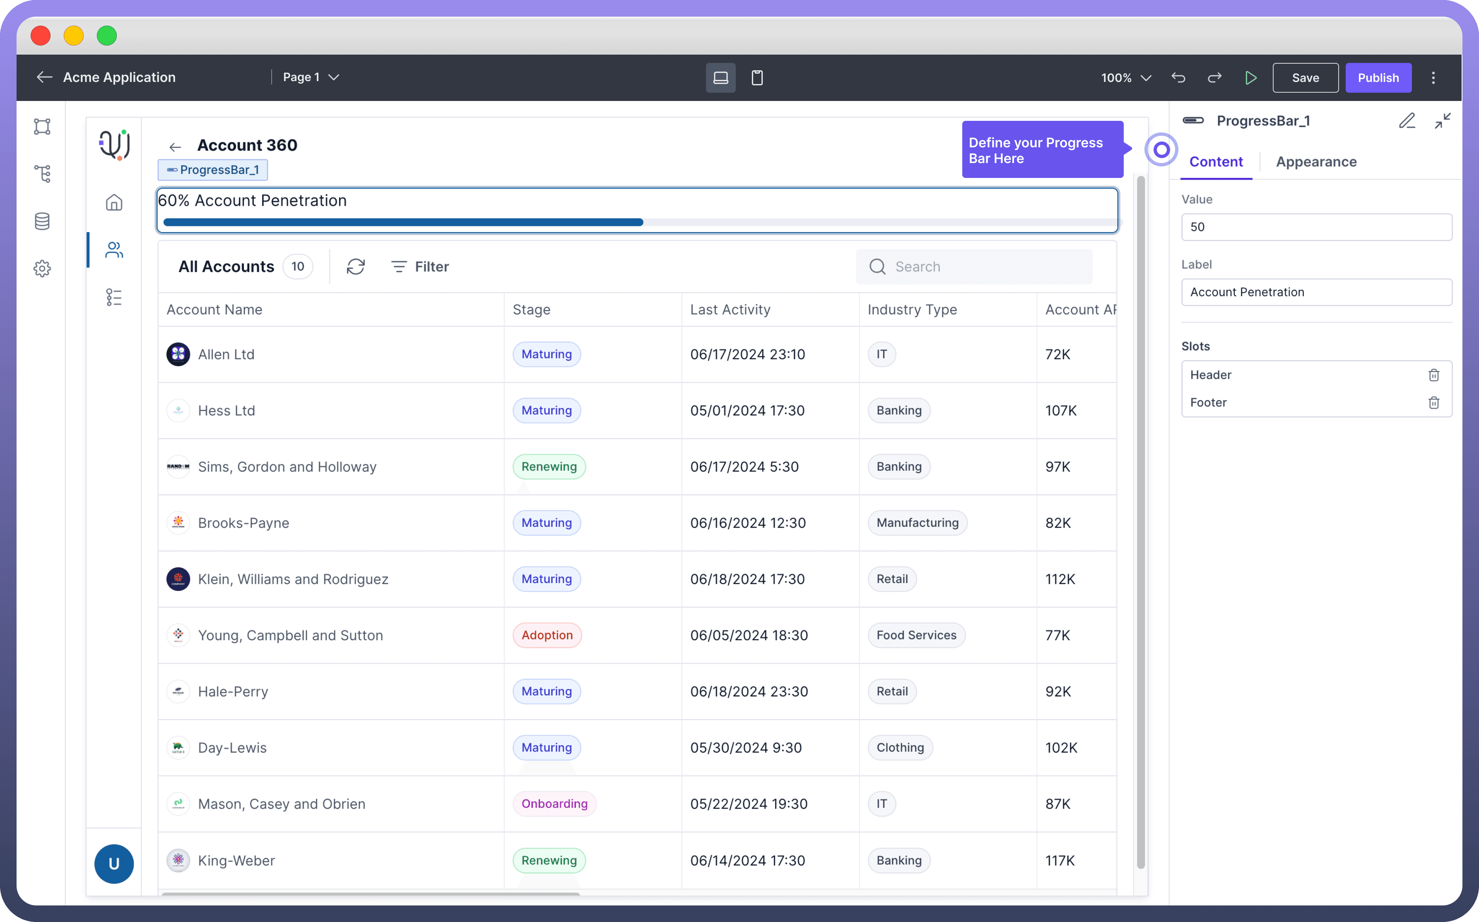Click the Publish button
Image resolution: width=1479 pixels, height=922 pixels.
1378,77
